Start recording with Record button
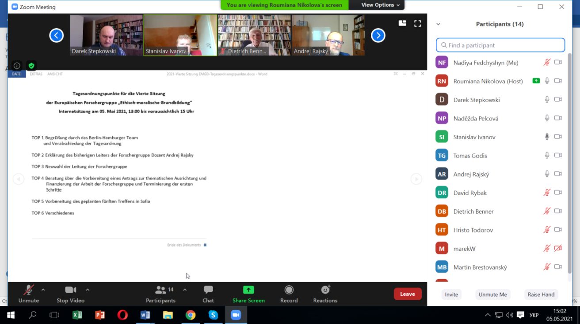 (289, 294)
